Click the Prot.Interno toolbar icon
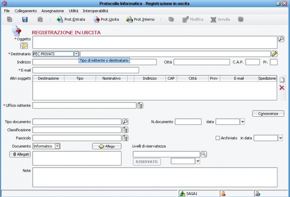Screen dimensions: 290x197 click(129, 20)
